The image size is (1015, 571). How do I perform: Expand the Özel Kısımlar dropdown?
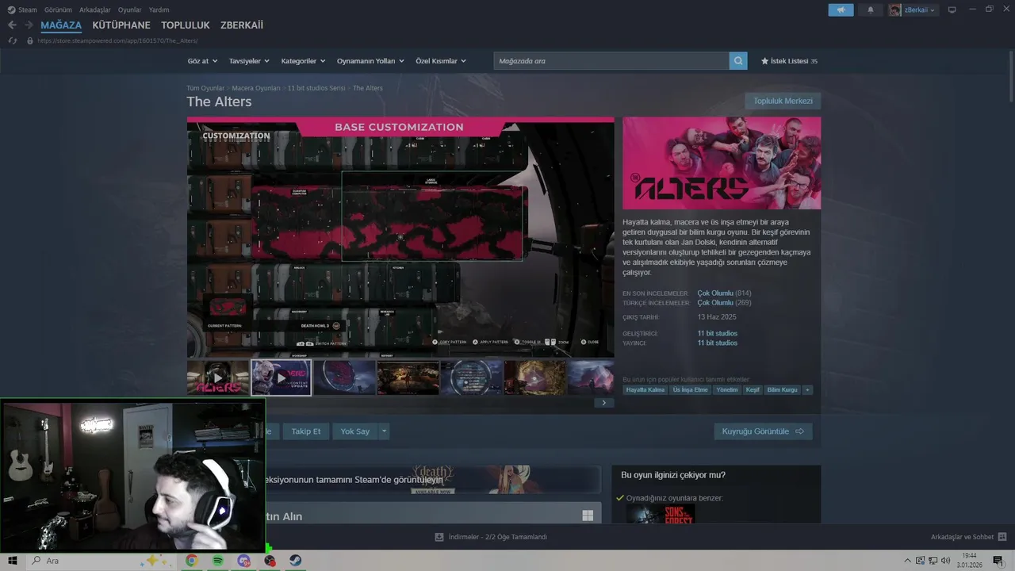pos(441,61)
